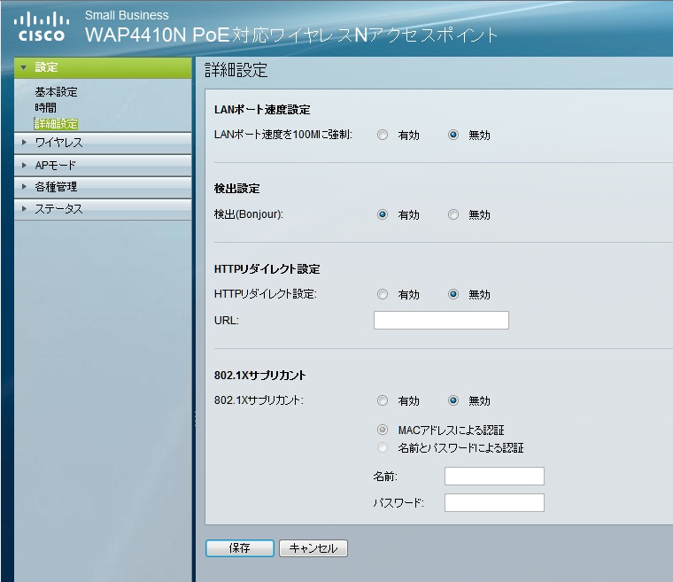This screenshot has width=673, height=582.
Task: Expand the 各種管理 section
Action: point(103,187)
